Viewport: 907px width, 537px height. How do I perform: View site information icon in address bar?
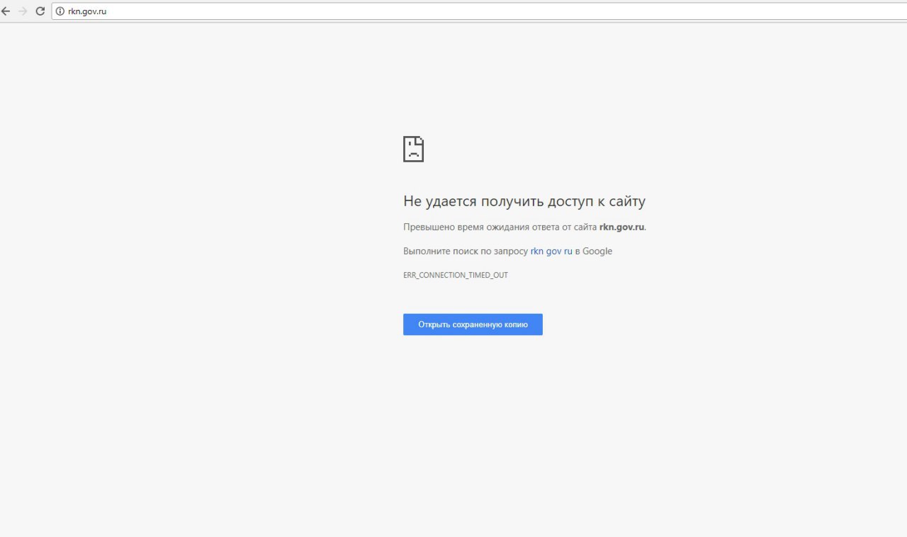60,11
